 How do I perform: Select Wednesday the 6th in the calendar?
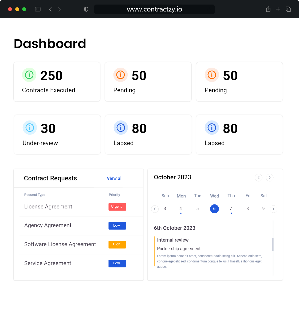pos(214,209)
